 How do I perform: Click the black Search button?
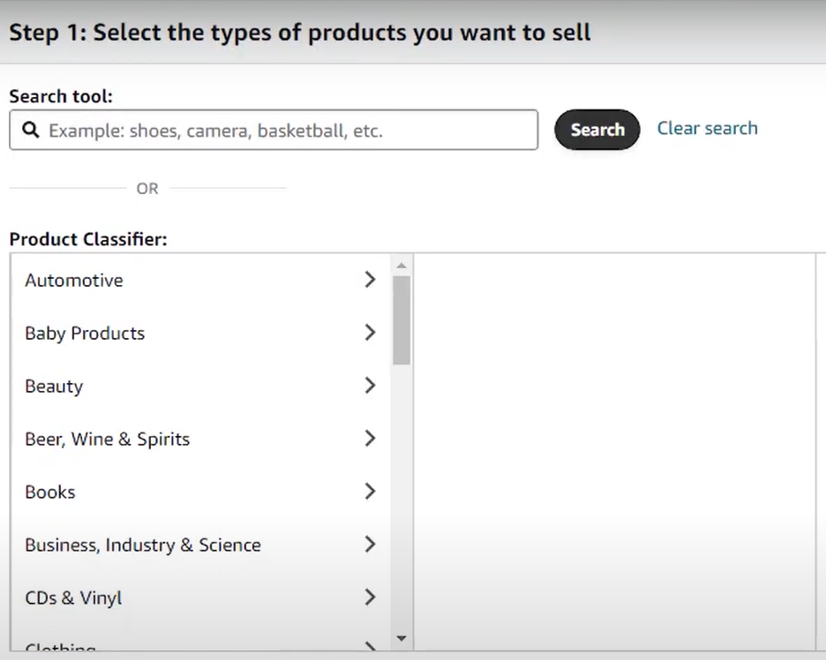[597, 130]
